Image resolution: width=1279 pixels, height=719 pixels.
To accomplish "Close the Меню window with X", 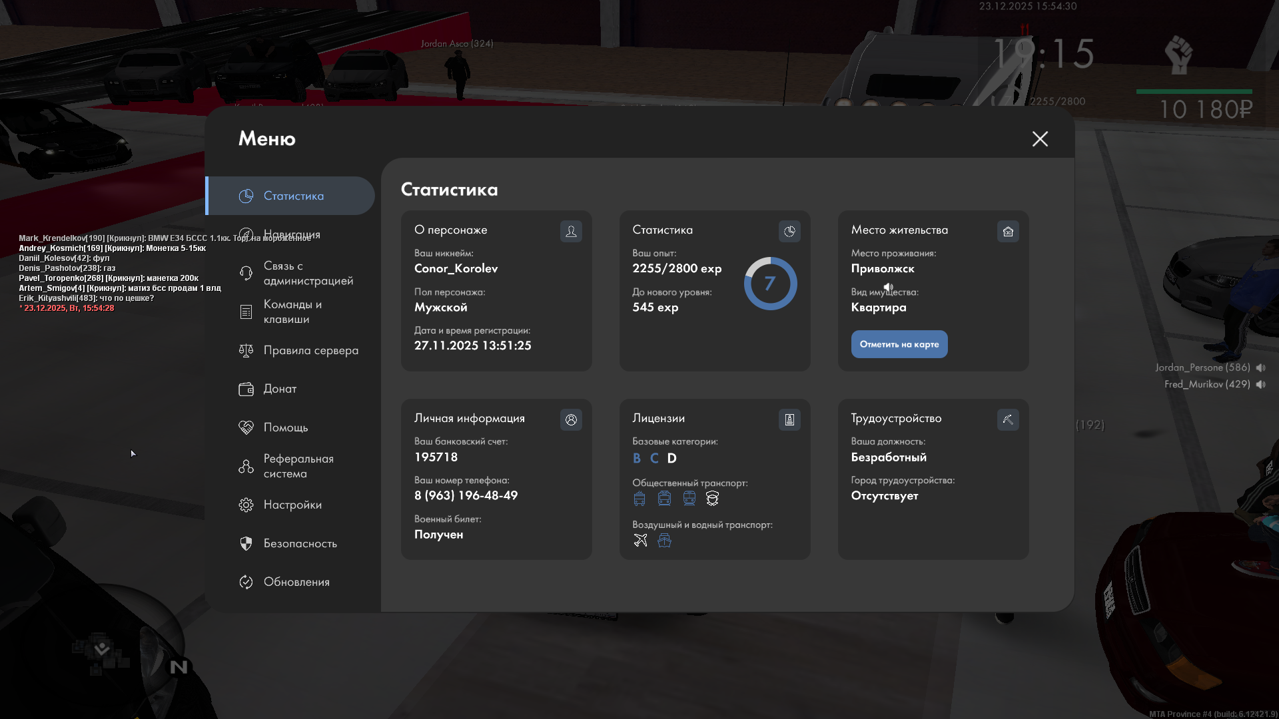I will tap(1040, 138).
